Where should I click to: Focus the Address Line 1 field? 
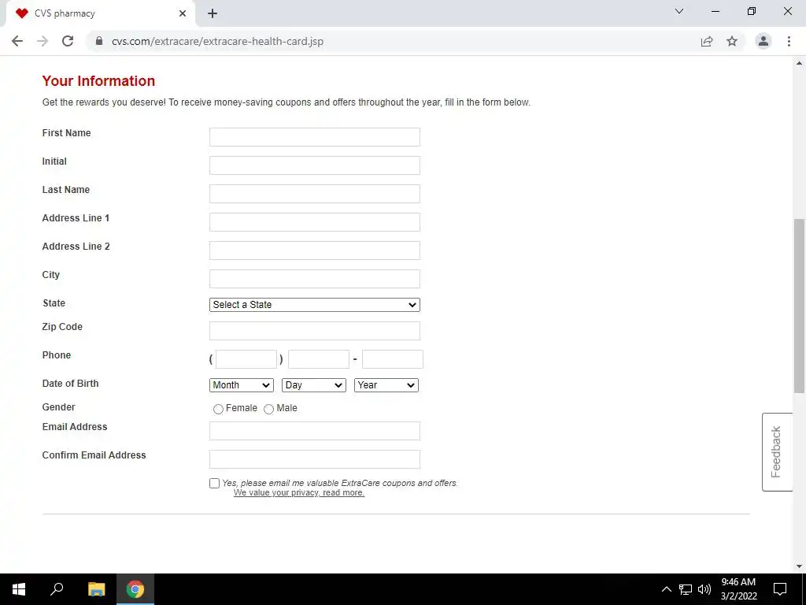315,221
